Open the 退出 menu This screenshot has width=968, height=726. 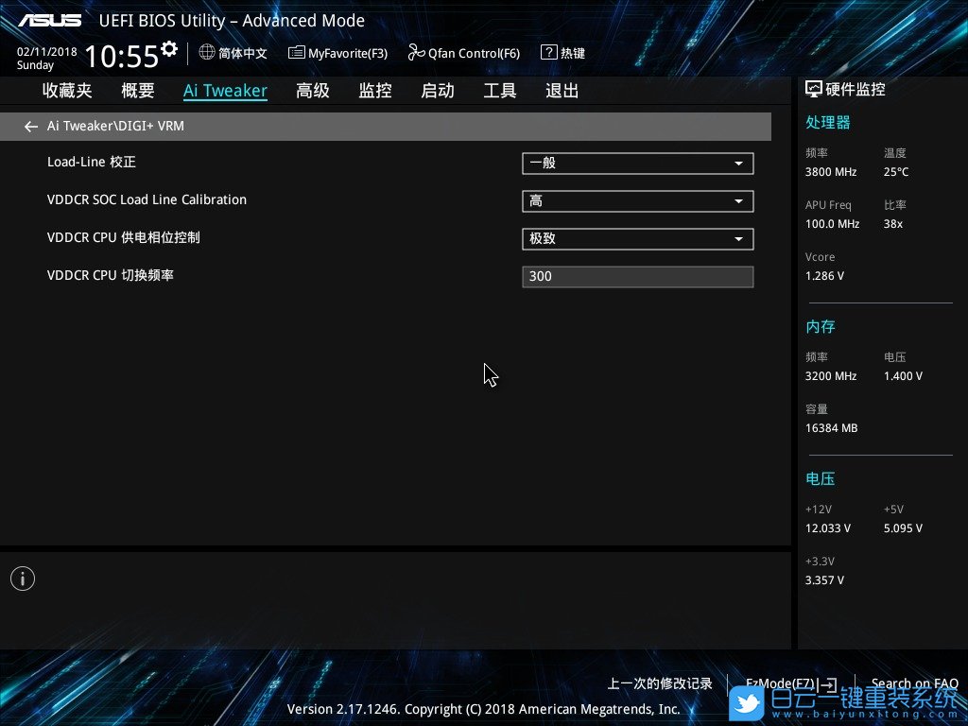coord(562,90)
